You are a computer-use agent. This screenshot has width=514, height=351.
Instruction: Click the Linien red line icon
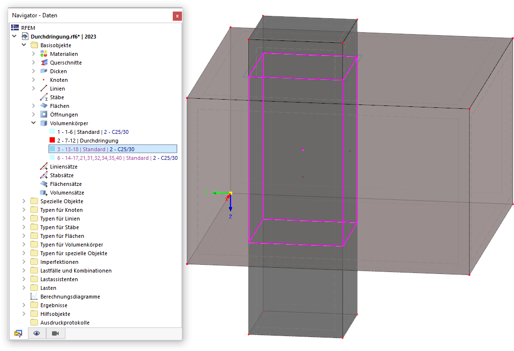pos(44,88)
